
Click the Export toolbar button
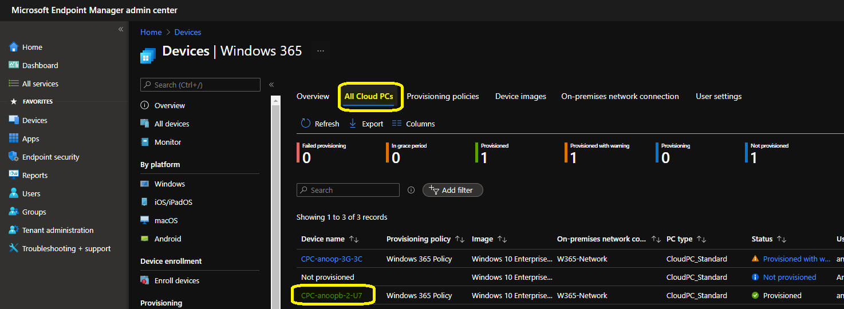[366, 124]
